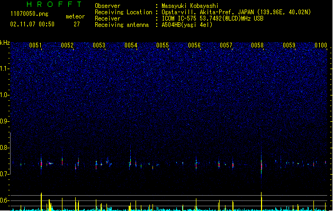Click the 0052 time marker
Image resolution: width=333 pixels, height=211 pixels.
click(67, 45)
